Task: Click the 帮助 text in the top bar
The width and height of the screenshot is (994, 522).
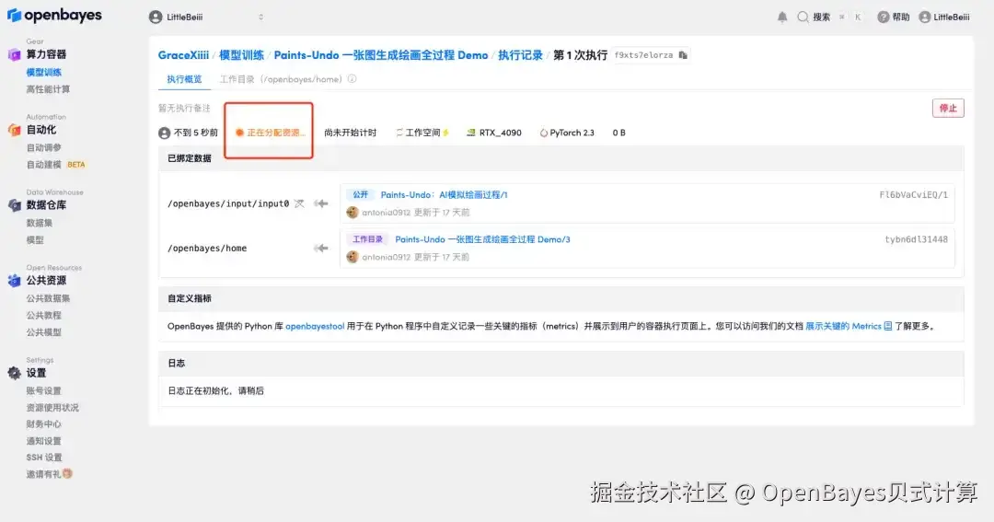Action: point(901,17)
